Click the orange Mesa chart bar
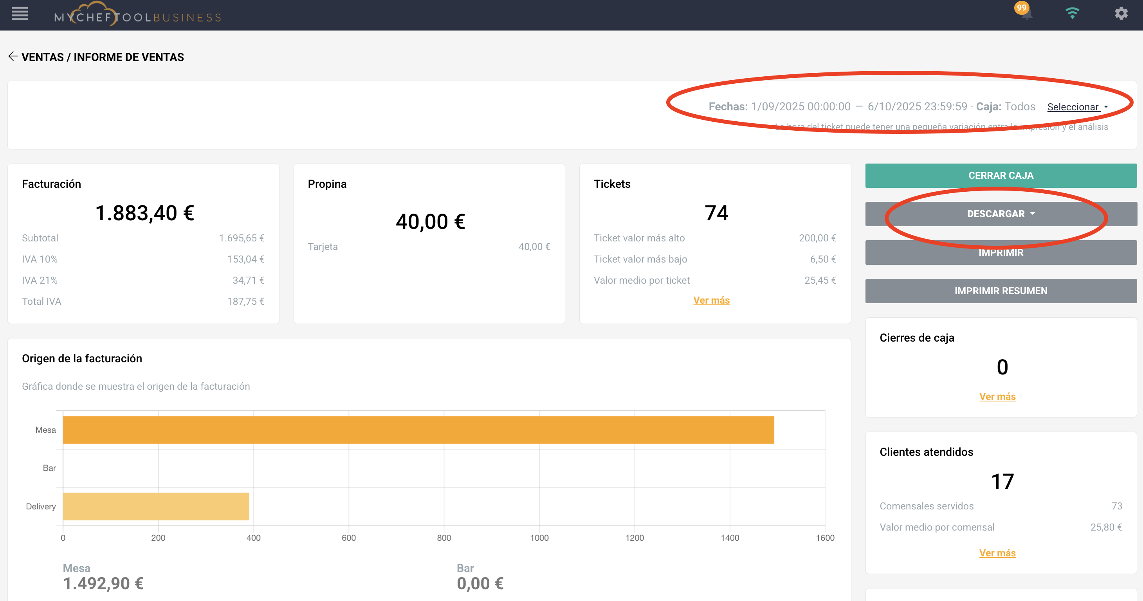1143x601 pixels. (x=418, y=430)
